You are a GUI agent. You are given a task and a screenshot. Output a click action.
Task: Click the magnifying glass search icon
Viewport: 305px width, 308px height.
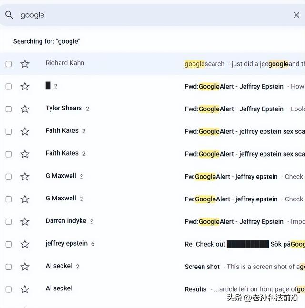pyautogui.click(x=9, y=15)
